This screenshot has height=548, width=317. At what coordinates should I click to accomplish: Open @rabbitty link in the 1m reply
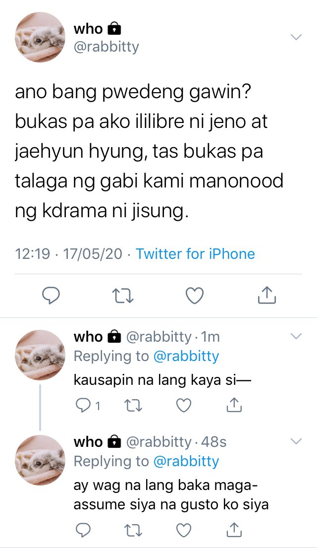coord(186,357)
